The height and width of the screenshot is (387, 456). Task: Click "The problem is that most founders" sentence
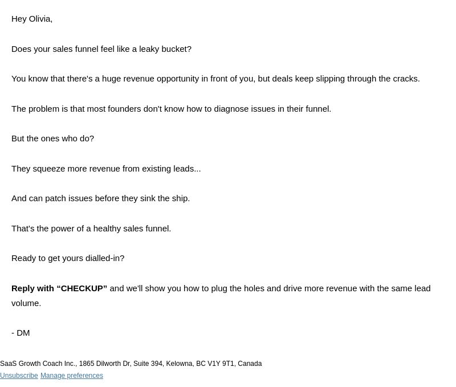172,109
